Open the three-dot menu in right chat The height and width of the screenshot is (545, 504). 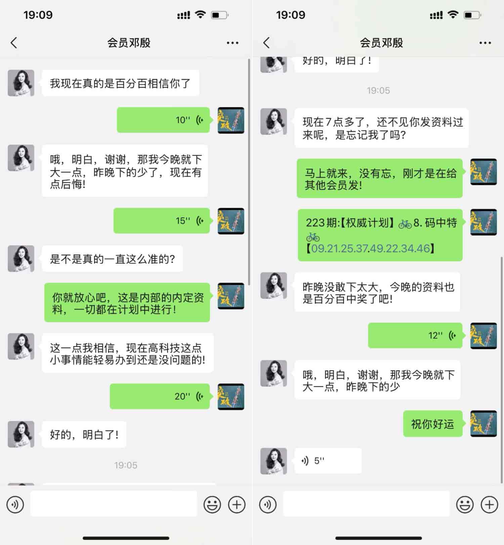click(485, 43)
